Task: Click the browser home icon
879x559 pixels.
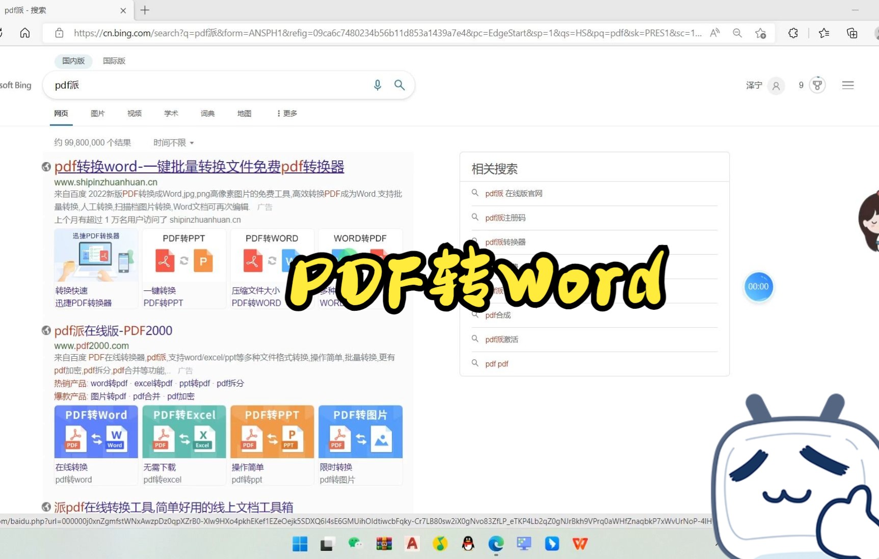Action: tap(24, 33)
